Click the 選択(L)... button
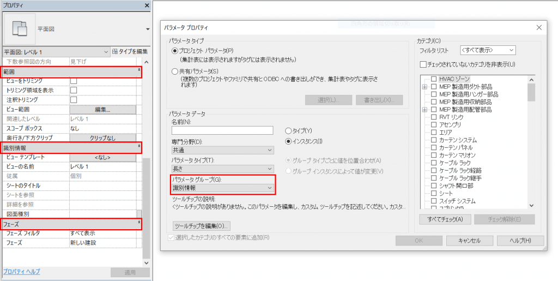This screenshot has width=558, height=281. (329, 100)
